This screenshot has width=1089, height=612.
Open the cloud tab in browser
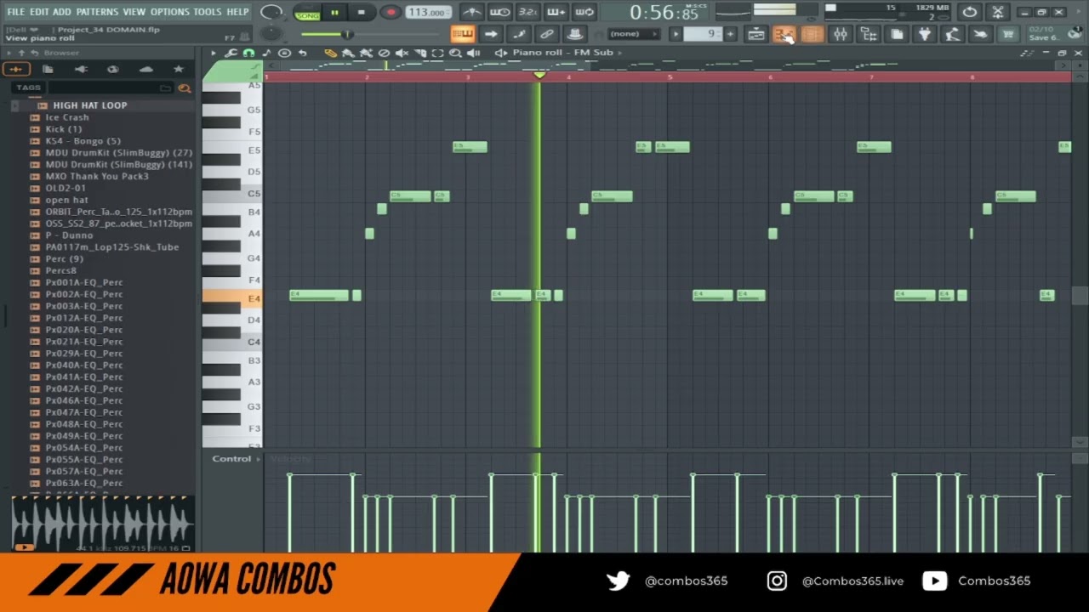[145, 69]
